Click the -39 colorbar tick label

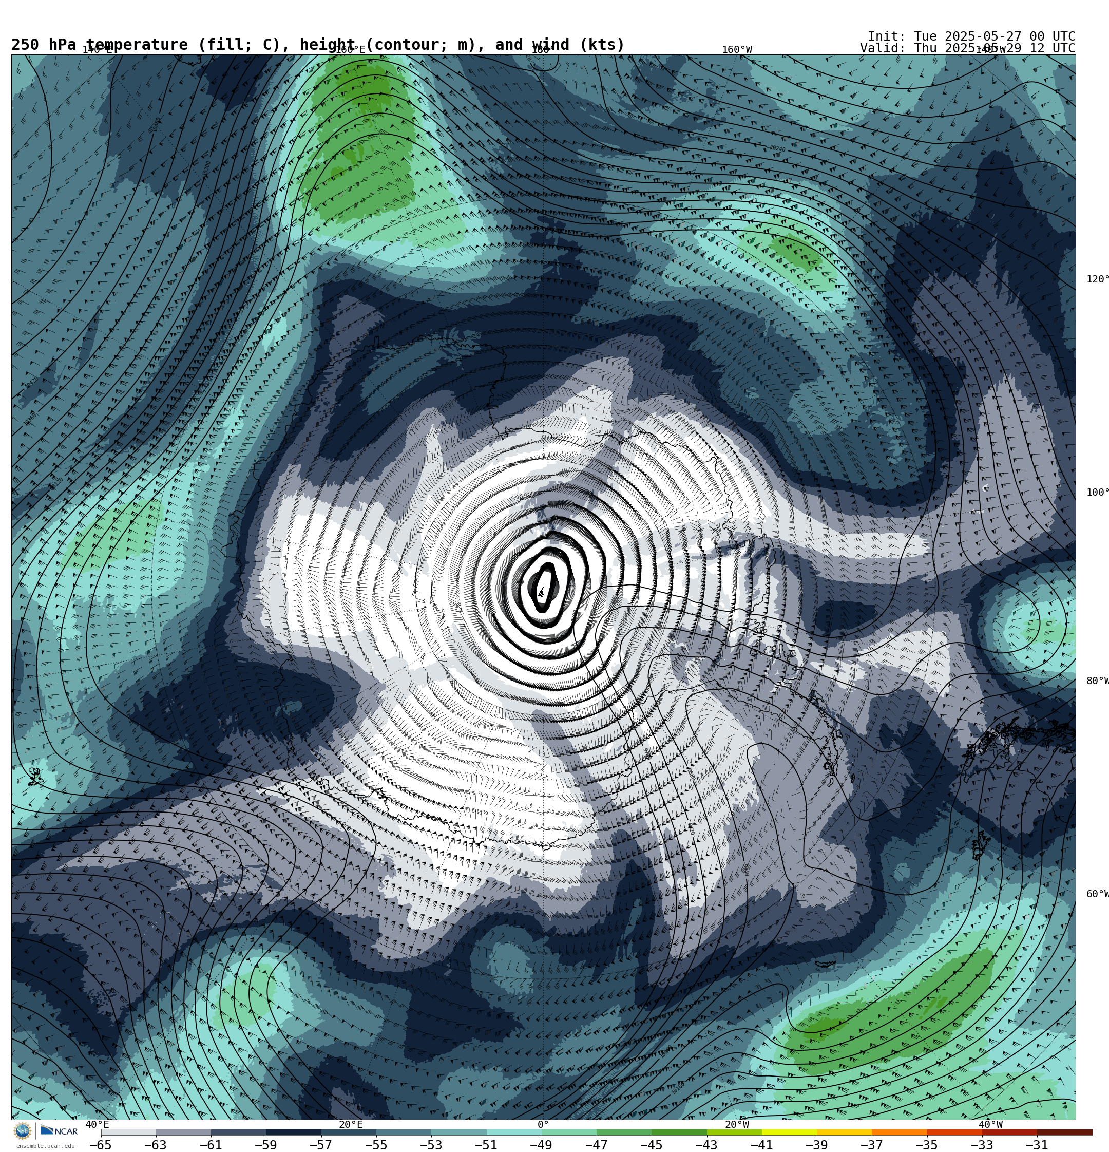pos(817,1145)
